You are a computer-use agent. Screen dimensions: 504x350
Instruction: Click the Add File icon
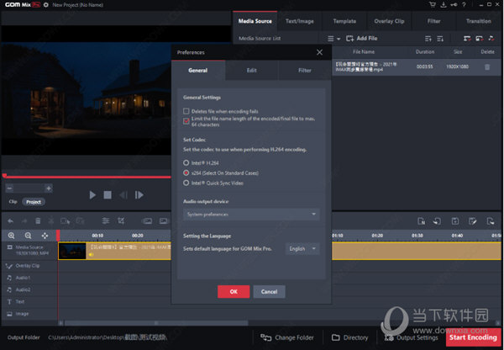349,39
